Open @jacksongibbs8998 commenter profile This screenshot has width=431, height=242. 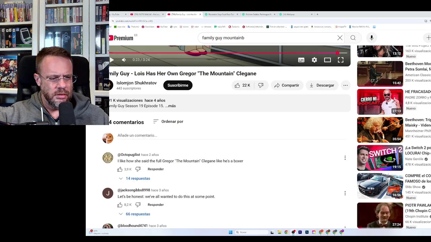[x=134, y=190]
